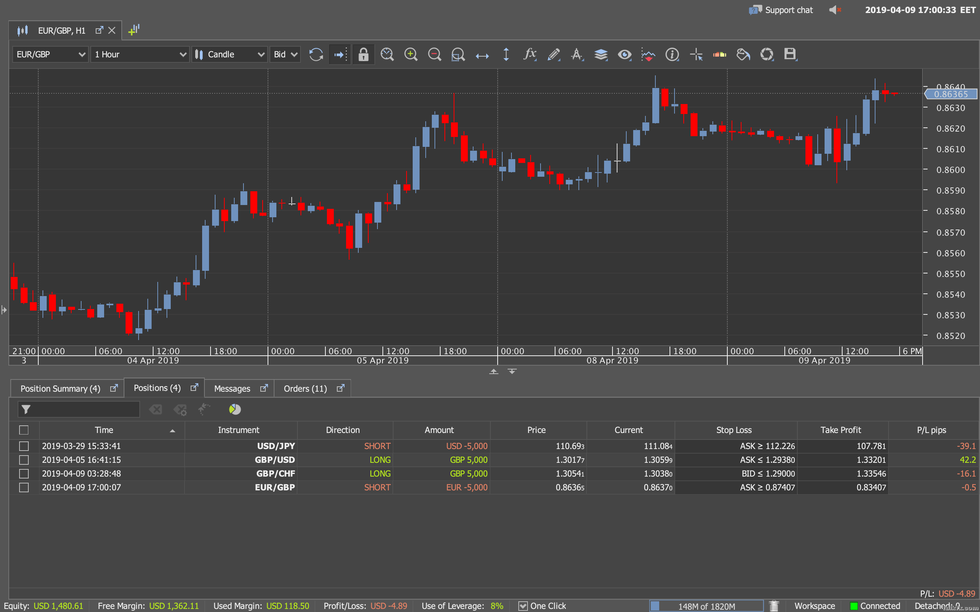Detach the Orders panel
This screenshot has width=980, height=612.
point(341,388)
